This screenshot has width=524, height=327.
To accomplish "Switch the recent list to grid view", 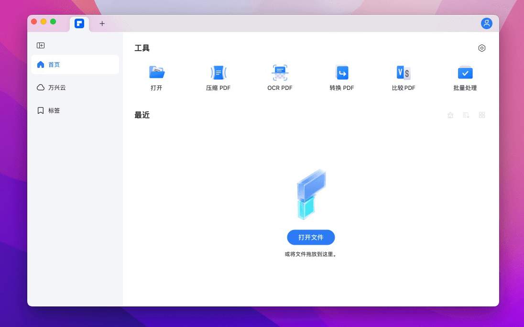I will click(x=482, y=115).
